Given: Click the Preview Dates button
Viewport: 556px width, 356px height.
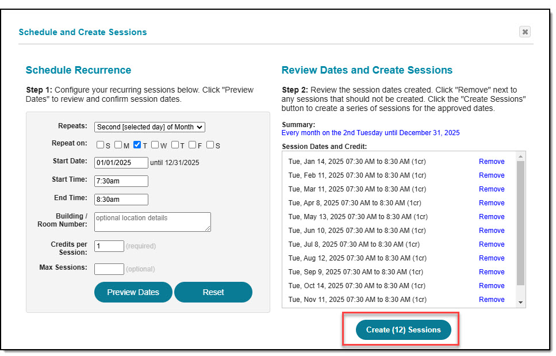Looking at the screenshot, I should tap(133, 292).
